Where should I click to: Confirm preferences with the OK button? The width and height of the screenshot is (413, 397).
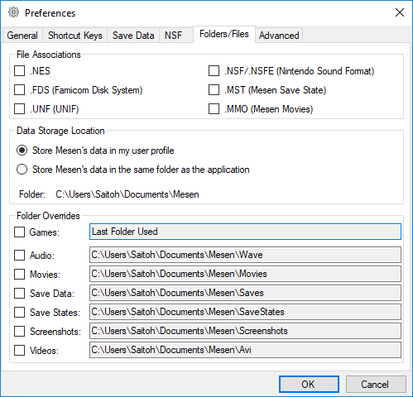[309, 384]
